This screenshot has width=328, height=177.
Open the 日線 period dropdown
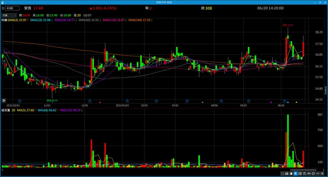pyautogui.click(x=9, y=15)
